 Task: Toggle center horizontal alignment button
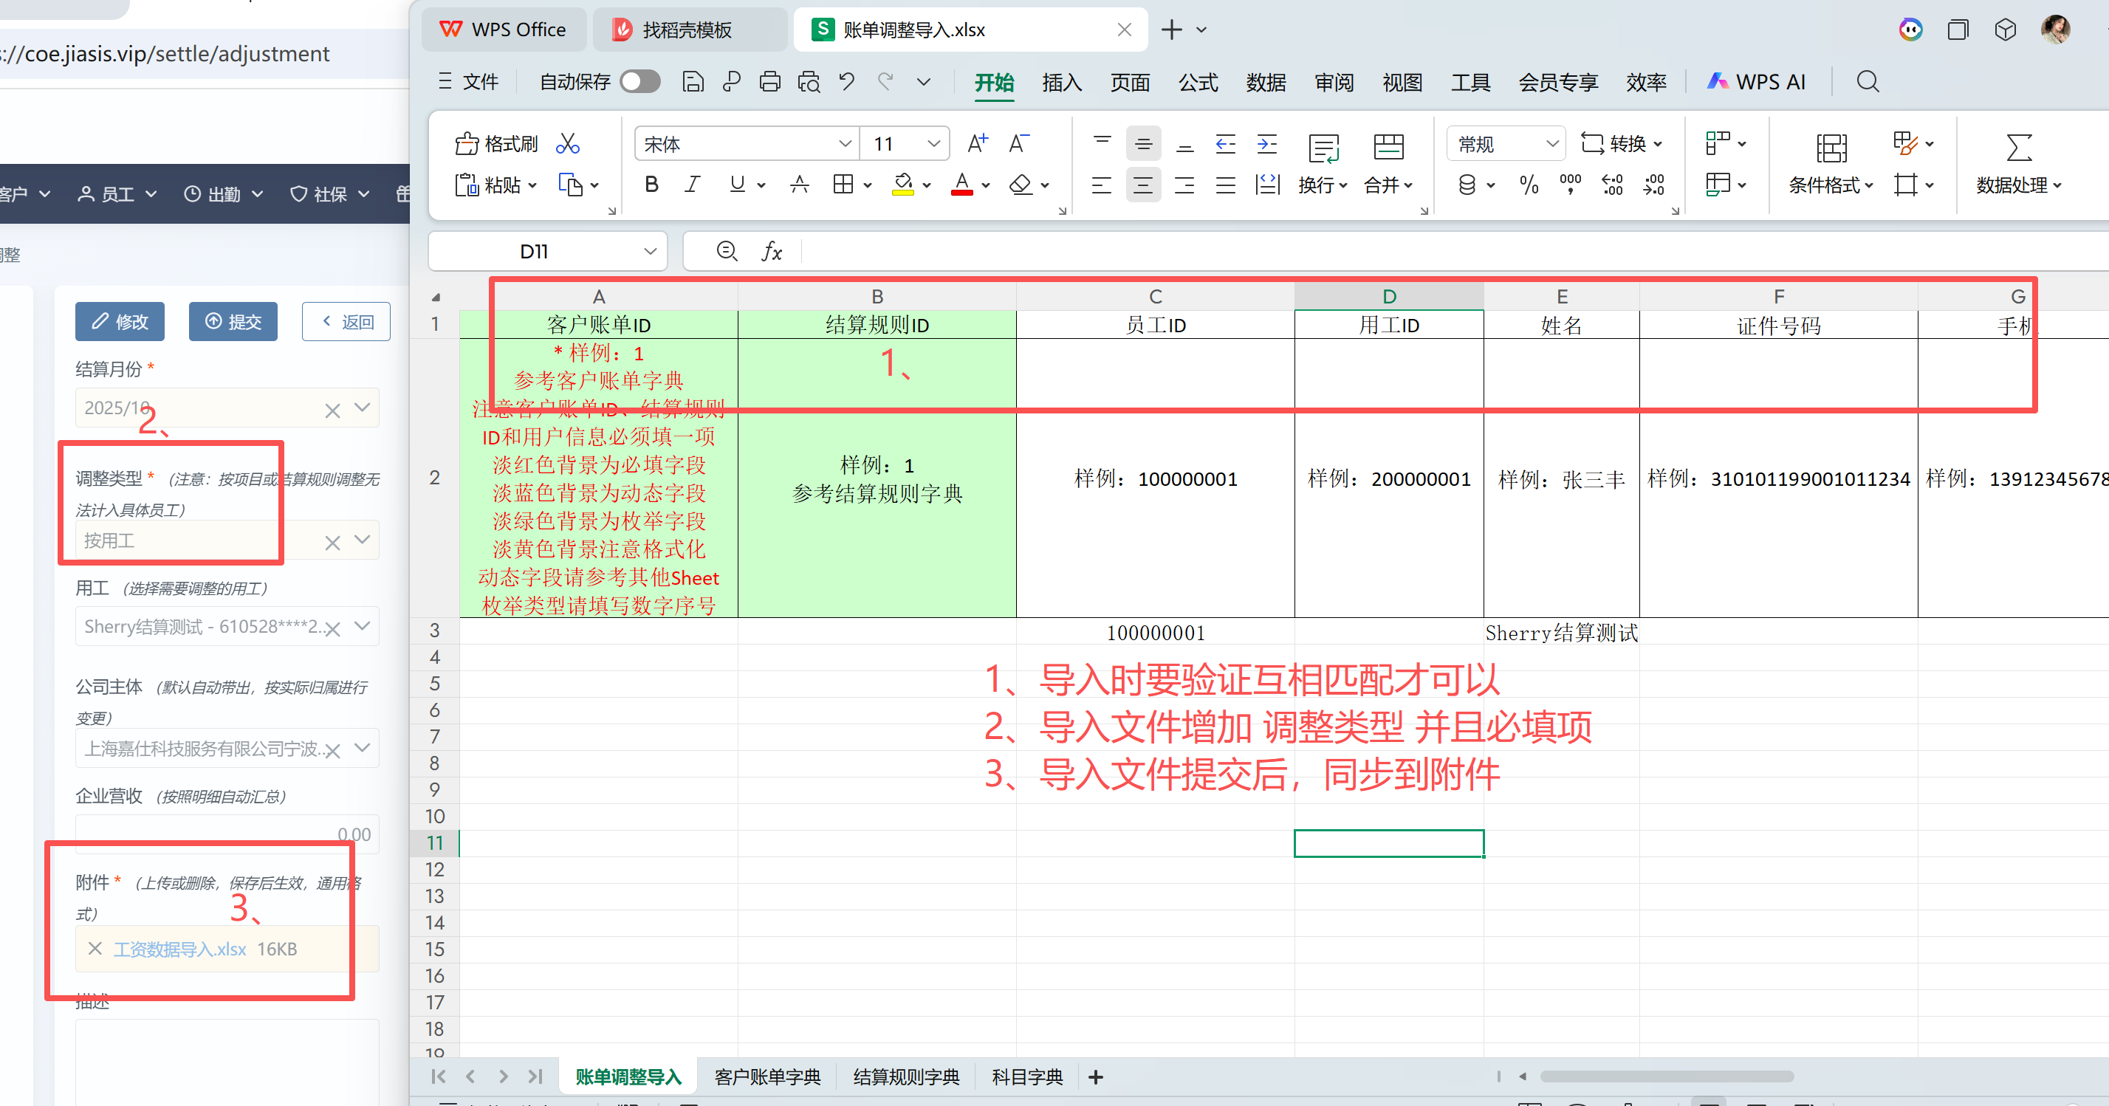[x=1143, y=185]
